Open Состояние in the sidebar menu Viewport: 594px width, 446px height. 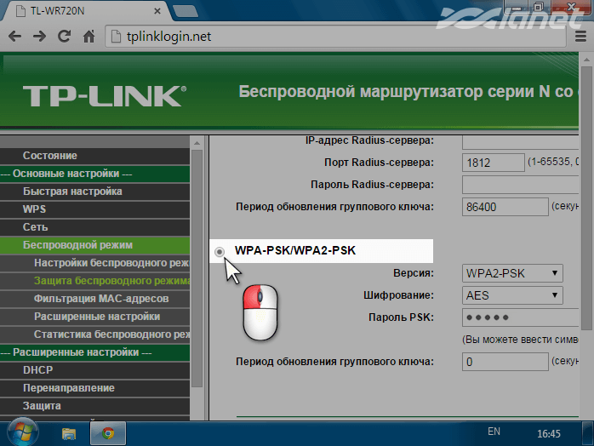pos(94,156)
